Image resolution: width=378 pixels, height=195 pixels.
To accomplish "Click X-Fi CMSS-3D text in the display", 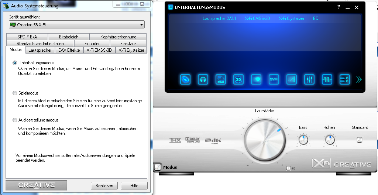I will (x=257, y=18).
